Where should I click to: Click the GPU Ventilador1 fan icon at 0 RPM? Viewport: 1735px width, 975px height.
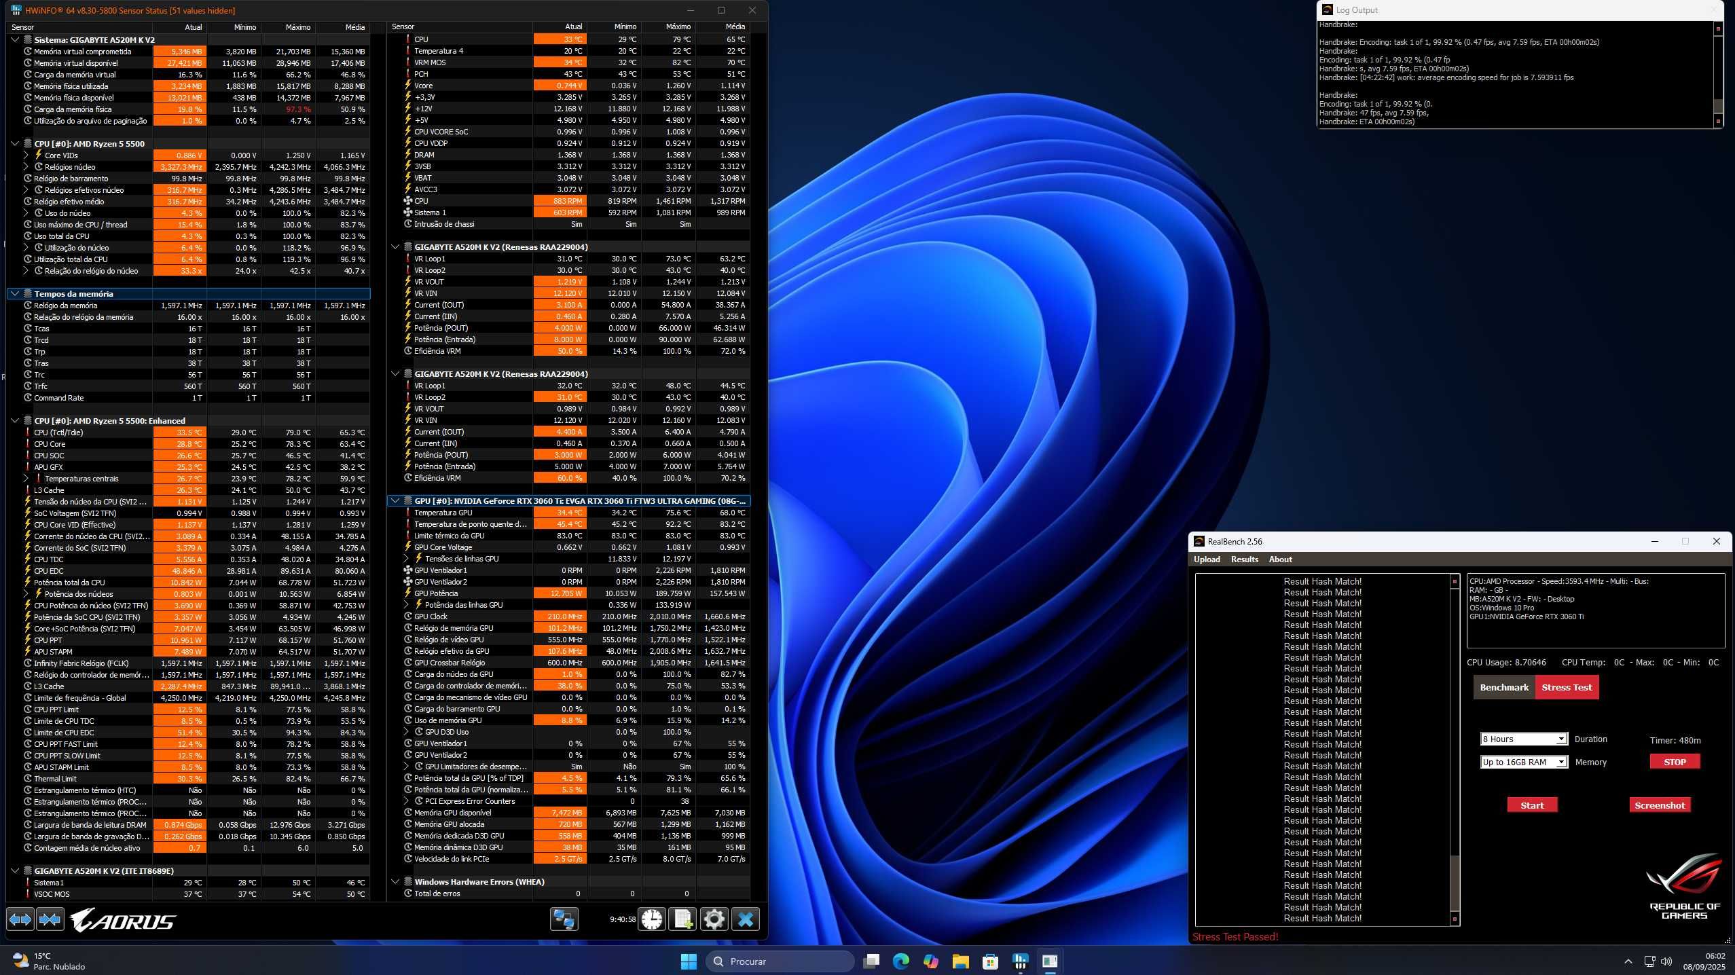[x=408, y=570]
